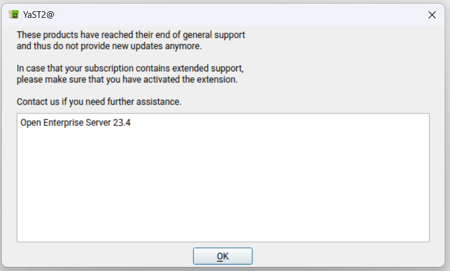Viewport: 450px width, 271px height.
Task: Click the YaST2 icon in the title bar
Action: [14, 15]
